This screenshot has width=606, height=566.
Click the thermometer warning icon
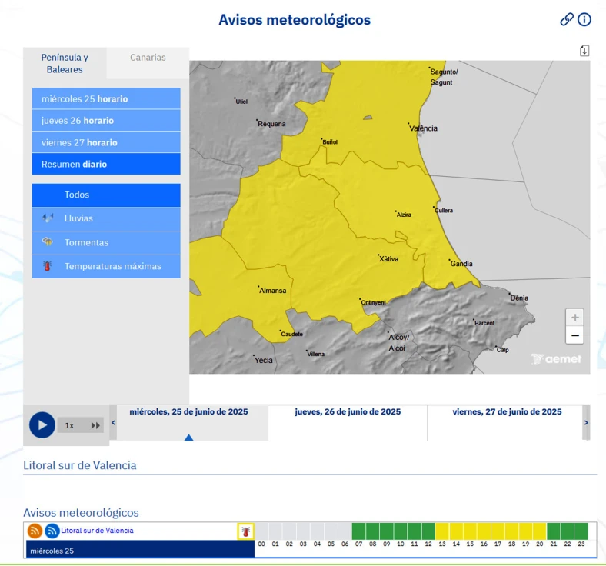245,531
